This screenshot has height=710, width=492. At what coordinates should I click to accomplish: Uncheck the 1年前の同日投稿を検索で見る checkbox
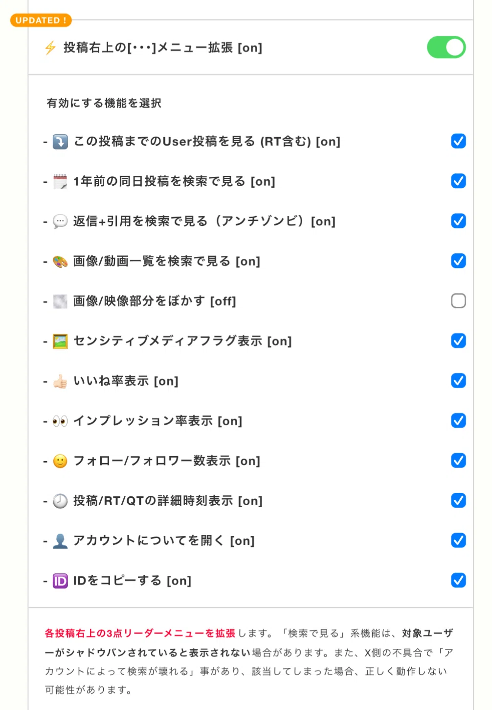[x=458, y=181]
